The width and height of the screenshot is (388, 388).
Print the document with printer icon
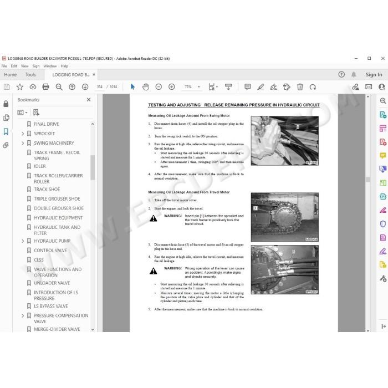pyautogui.click(x=46, y=87)
